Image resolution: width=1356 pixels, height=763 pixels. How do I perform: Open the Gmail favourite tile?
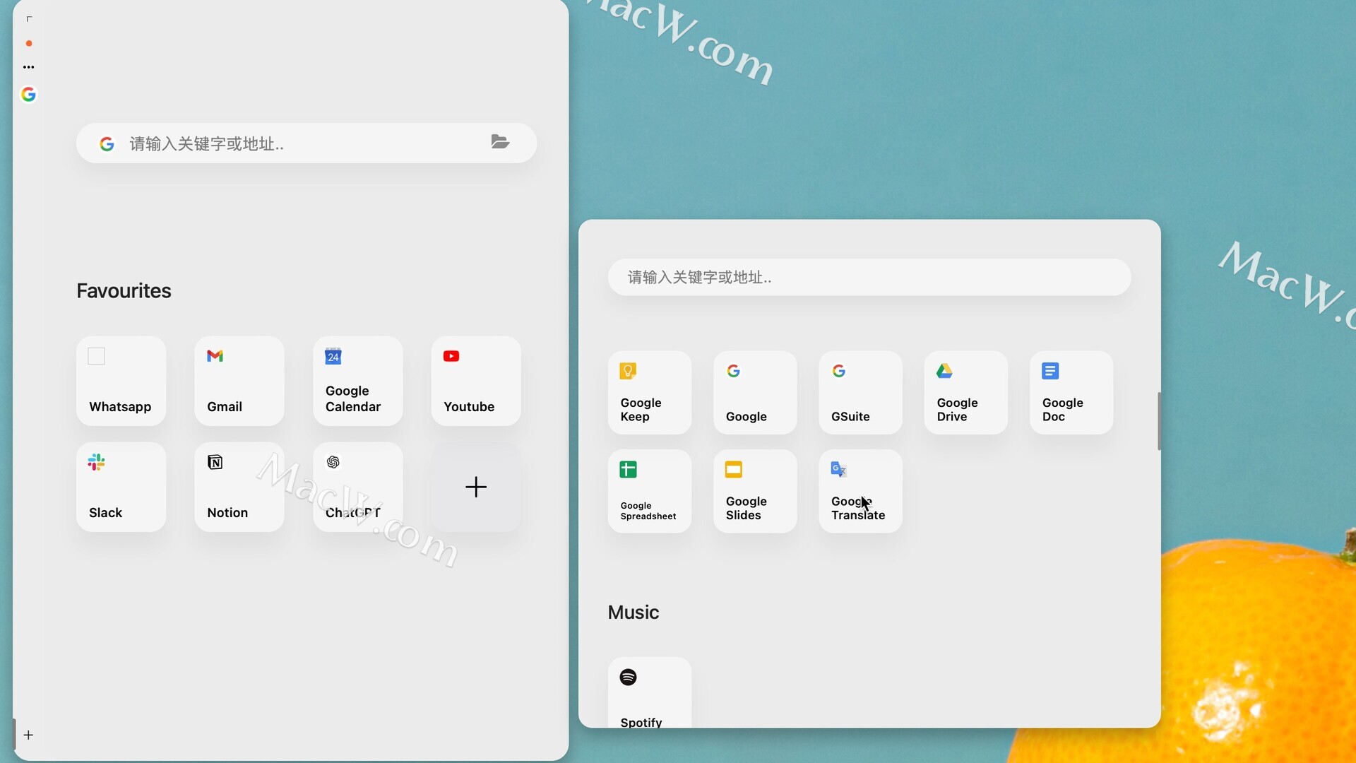point(239,381)
